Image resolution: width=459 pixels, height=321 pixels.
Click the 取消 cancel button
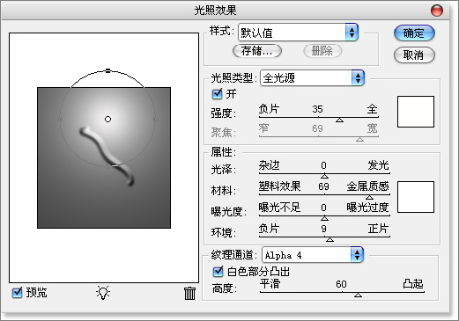[414, 55]
